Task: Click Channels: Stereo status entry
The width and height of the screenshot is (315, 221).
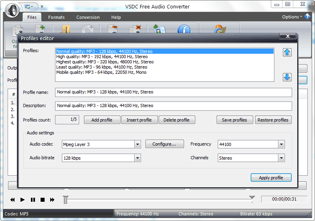Action: click(x=196, y=214)
